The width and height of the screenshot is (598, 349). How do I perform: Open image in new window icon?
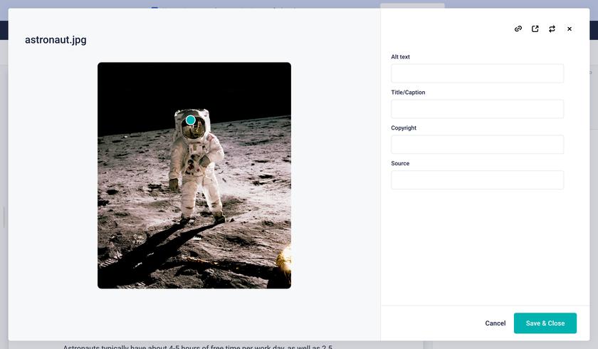coord(535,28)
